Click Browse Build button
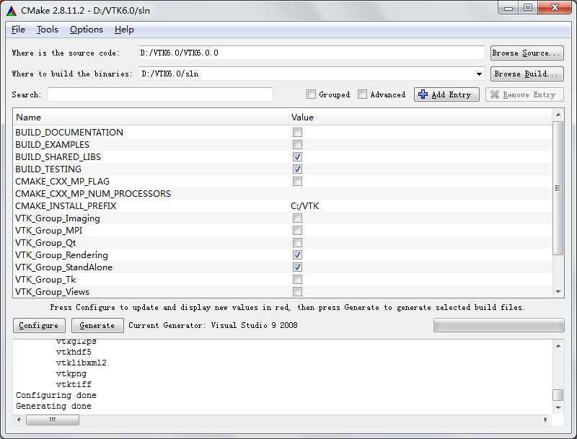 (x=527, y=74)
